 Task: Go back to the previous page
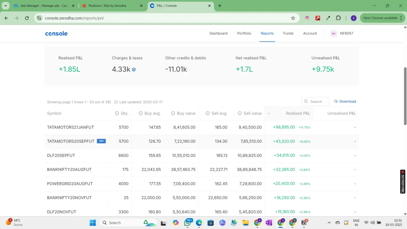(6, 18)
